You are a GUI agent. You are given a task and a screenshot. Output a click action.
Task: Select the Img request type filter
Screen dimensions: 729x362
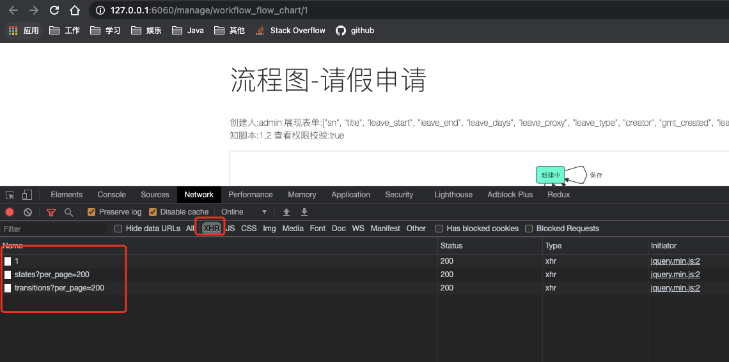[269, 229]
